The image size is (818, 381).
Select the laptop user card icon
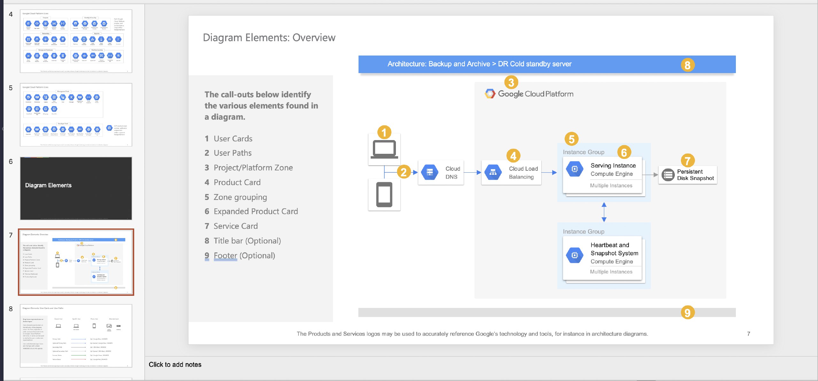pos(384,149)
